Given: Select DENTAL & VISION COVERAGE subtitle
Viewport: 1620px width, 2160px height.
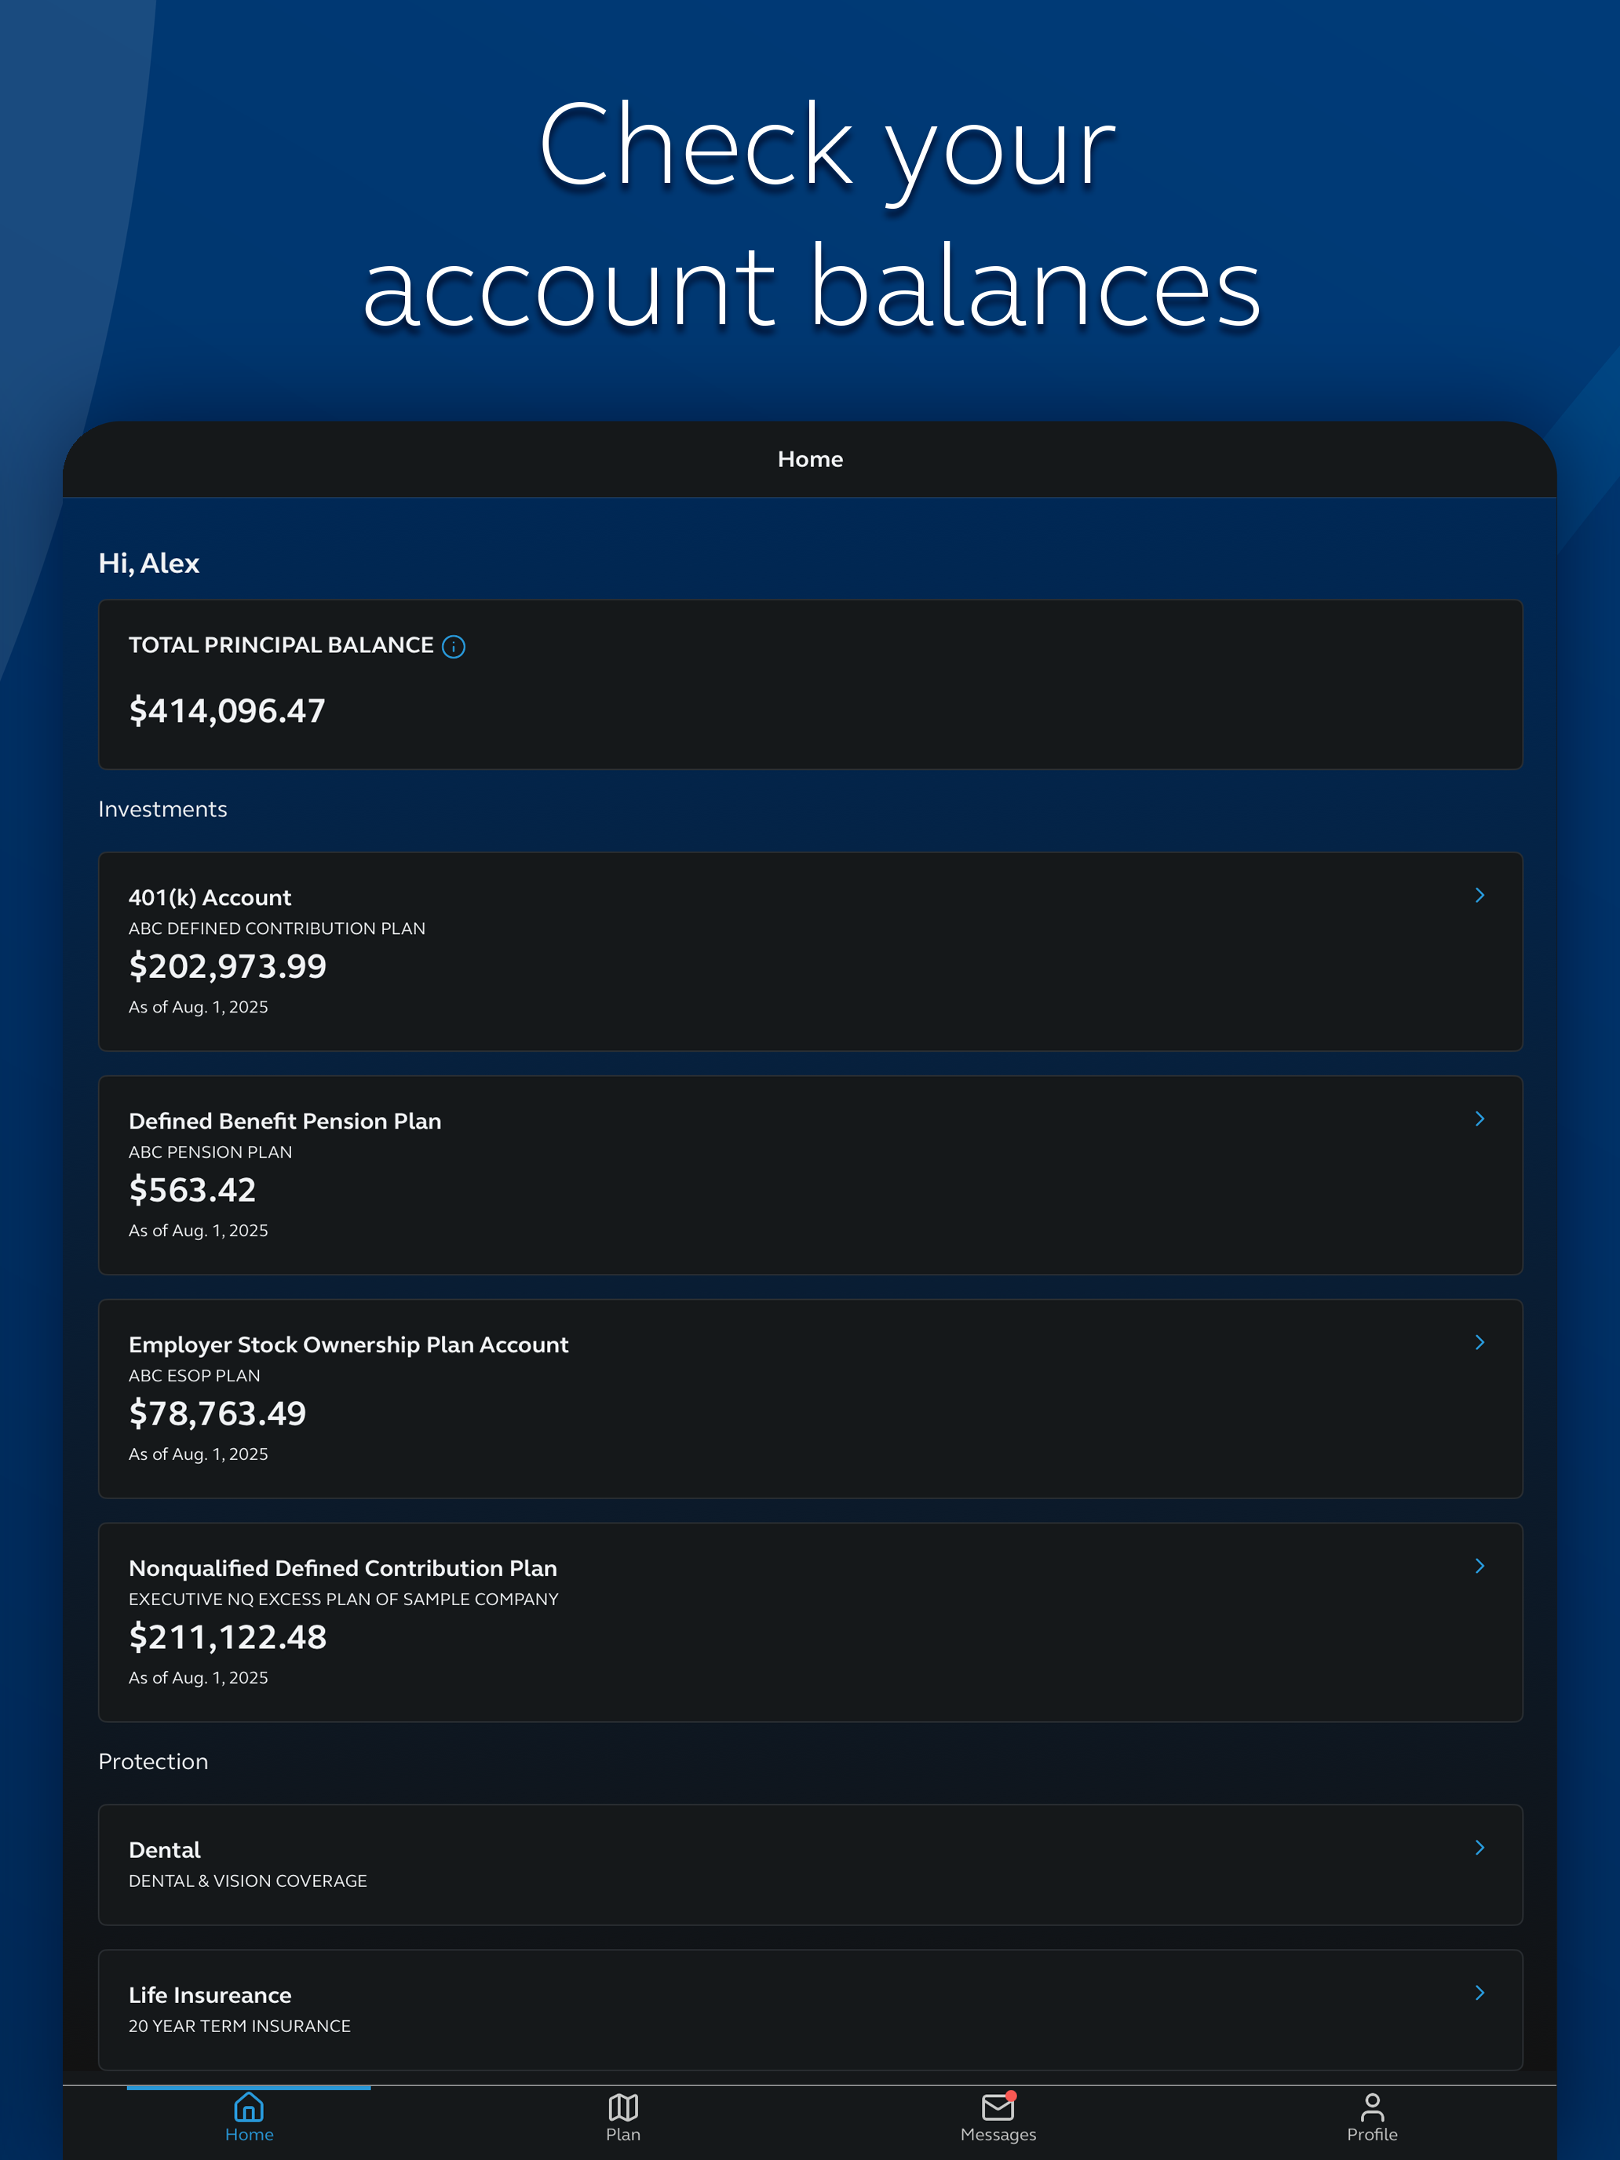Looking at the screenshot, I should [248, 1881].
